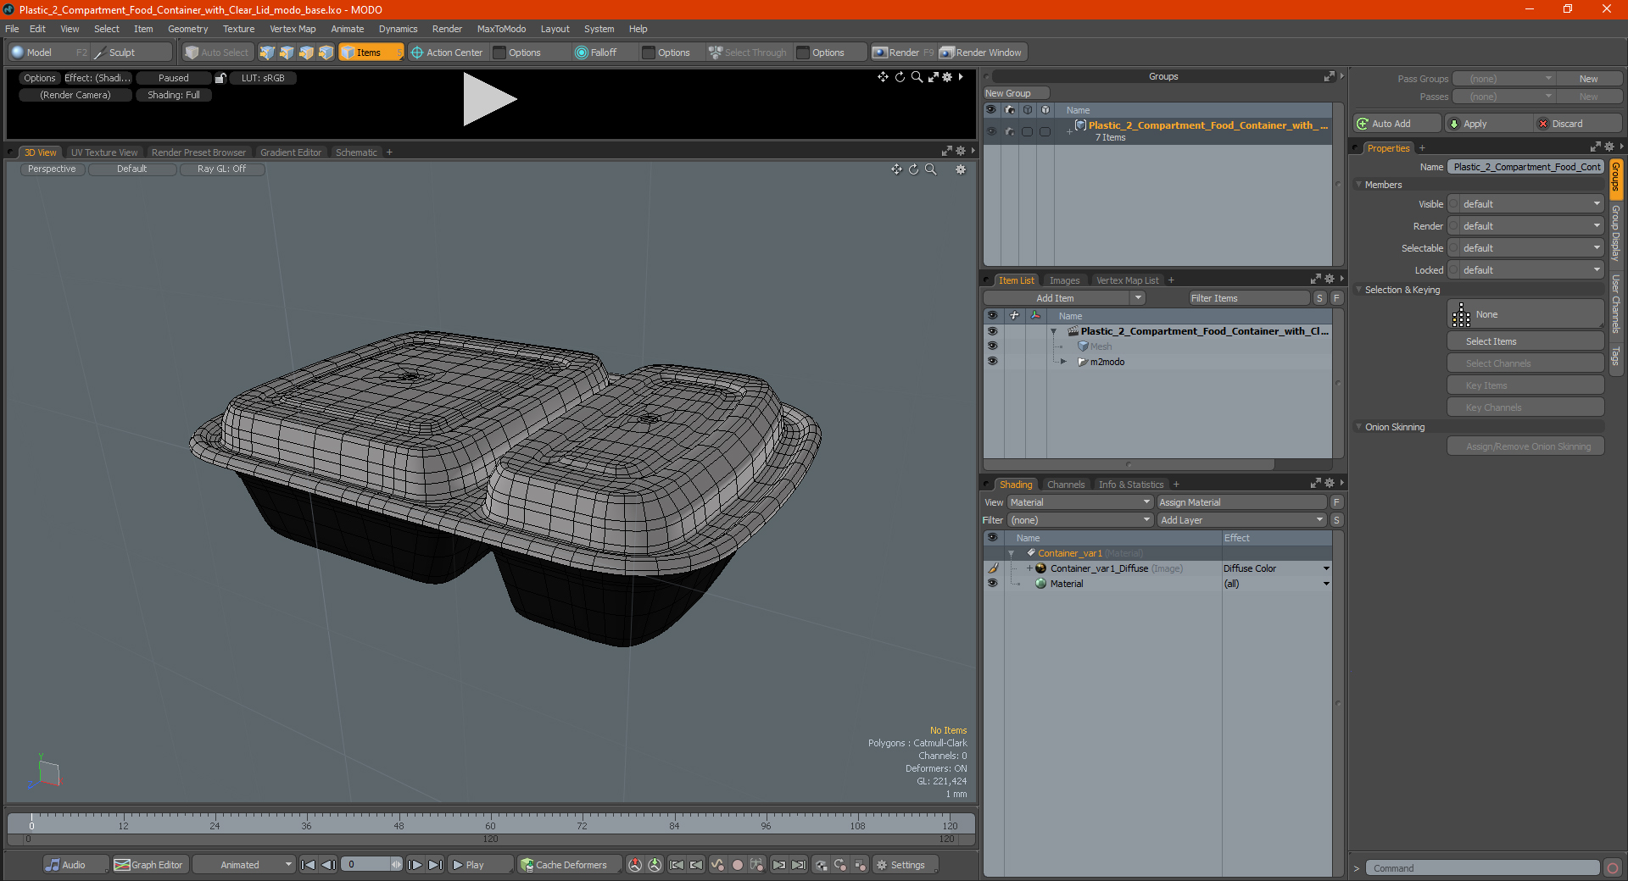
Task: Expand m2modo tree item
Action: [1064, 362]
